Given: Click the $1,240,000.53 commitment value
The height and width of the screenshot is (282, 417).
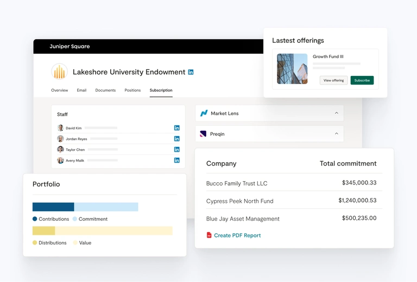Looking at the screenshot, I should tap(357, 201).
